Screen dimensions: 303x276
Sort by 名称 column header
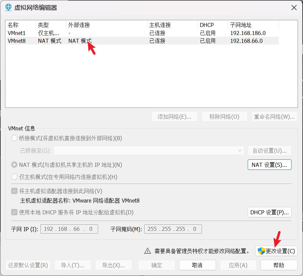[21, 25]
